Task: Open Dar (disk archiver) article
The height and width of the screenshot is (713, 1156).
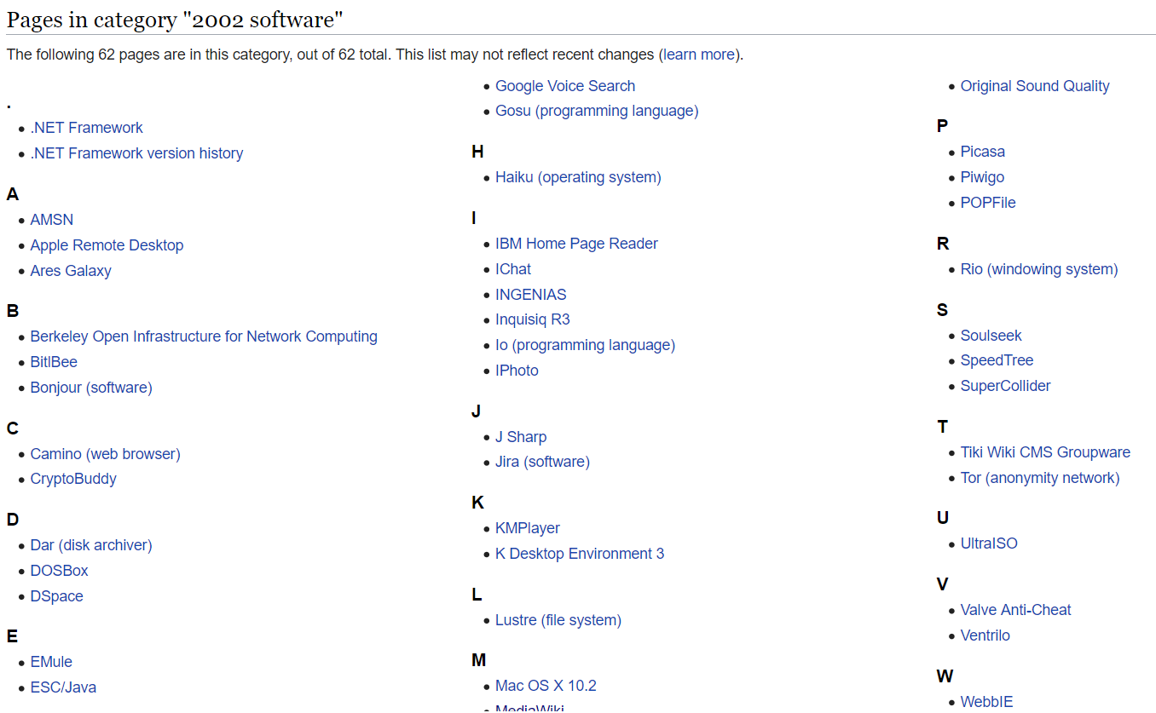Action: (91, 545)
